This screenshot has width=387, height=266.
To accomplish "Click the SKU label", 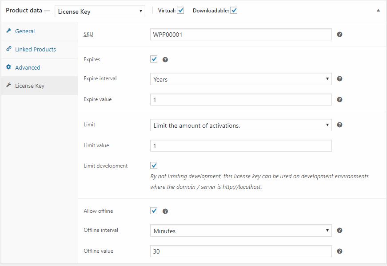I will (88, 34).
